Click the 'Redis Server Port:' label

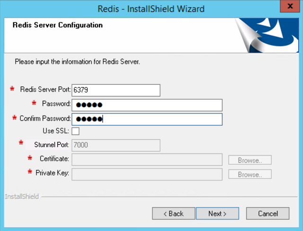pos(45,89)
